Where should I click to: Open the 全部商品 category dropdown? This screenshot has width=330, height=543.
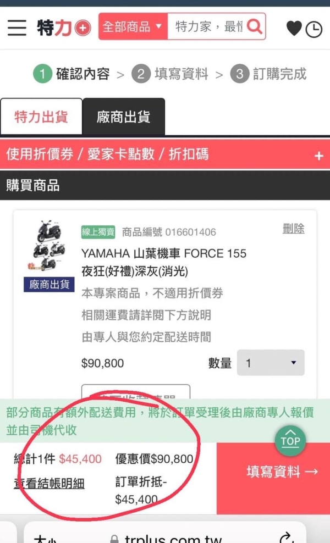pos(133,26)
